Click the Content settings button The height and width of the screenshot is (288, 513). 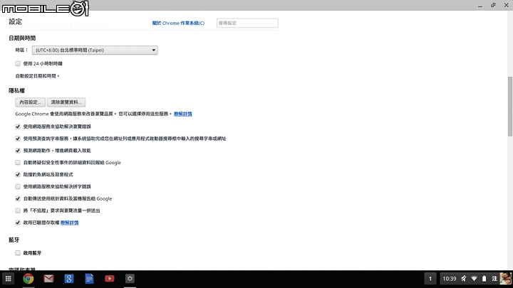coord(30,102)
